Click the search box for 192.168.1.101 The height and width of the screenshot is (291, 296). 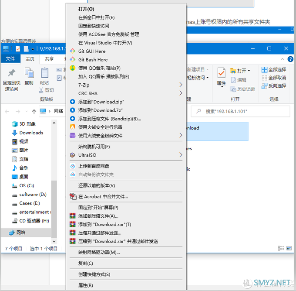pyautogui.click(x=240, y=111)
